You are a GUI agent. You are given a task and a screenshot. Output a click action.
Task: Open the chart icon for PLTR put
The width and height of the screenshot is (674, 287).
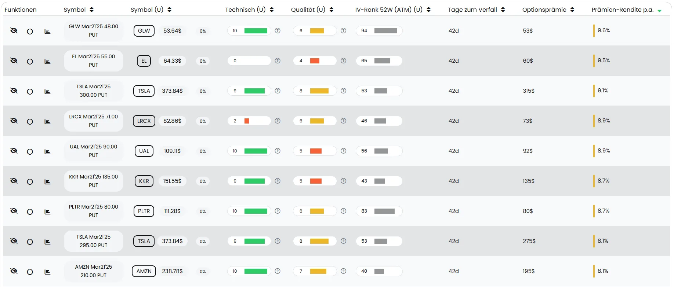(47, 212)
